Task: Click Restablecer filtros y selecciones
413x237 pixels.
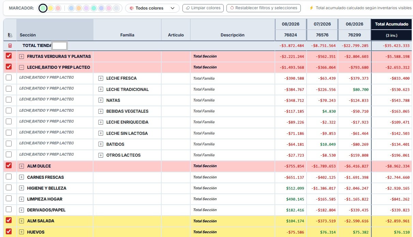Action: point(264,8)
